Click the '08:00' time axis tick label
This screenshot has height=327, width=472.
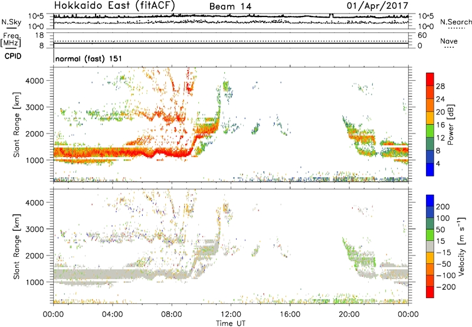(172, 315)
